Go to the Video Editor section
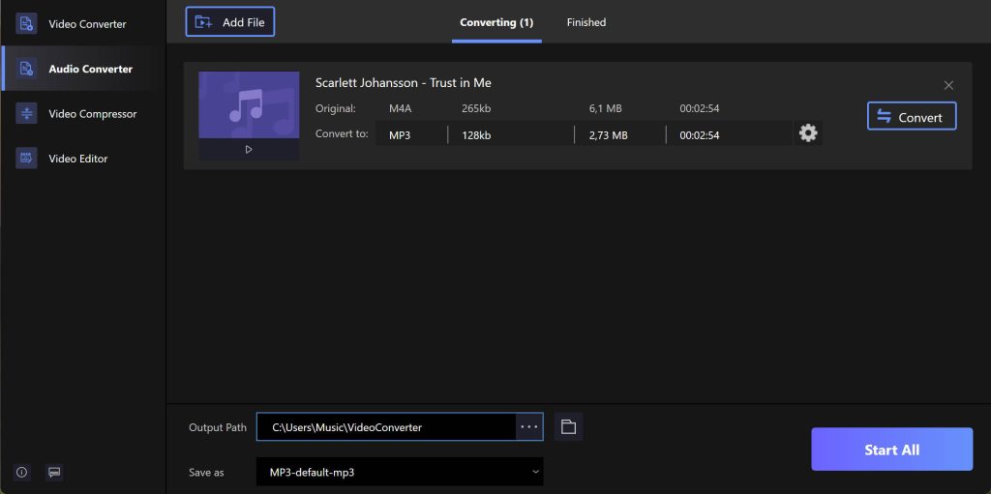This screenshot has width=991, height=494. click(x=83, y=159)
